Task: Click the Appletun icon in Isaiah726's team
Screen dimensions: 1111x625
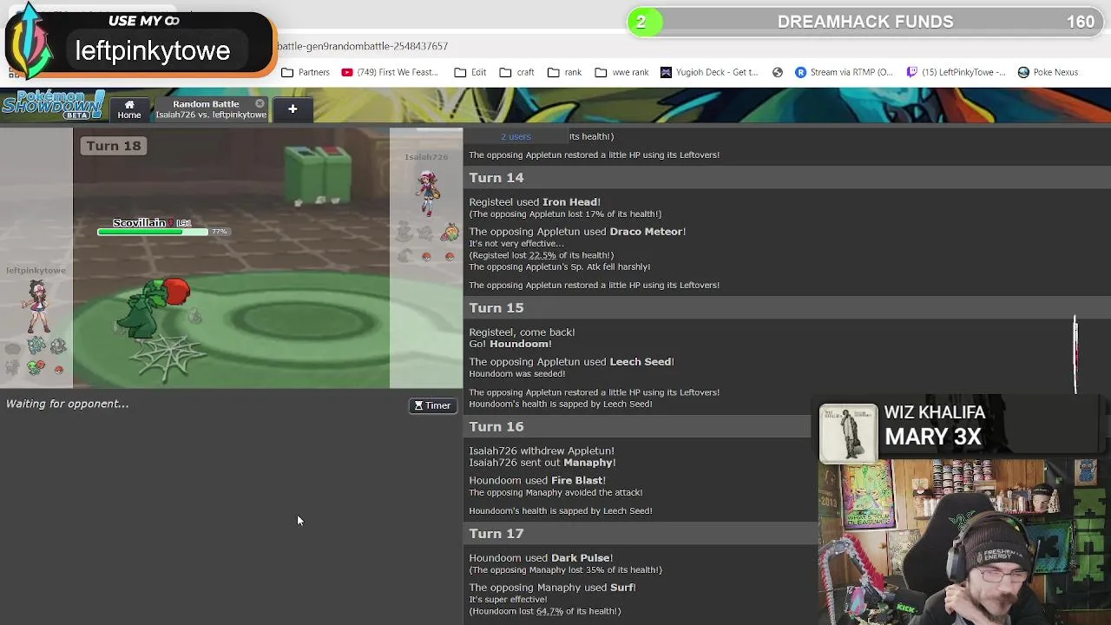Action: coord(449,233)
